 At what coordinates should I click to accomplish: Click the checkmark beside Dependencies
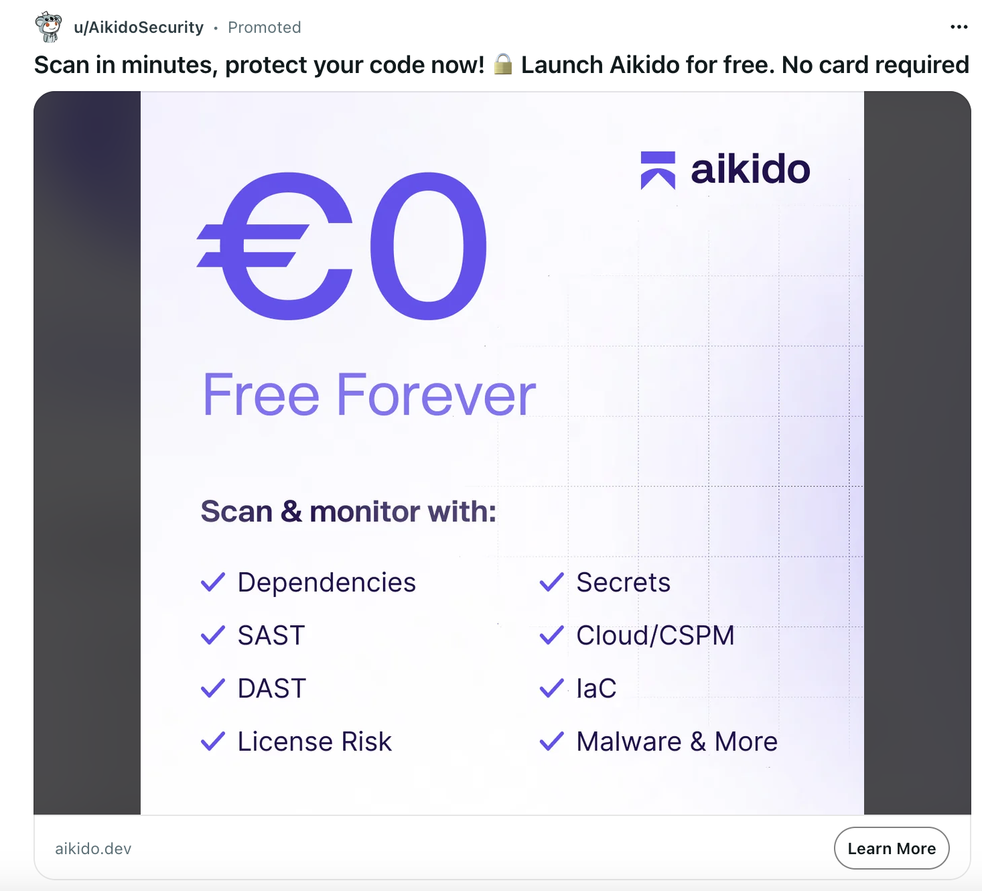coord(212,582)
